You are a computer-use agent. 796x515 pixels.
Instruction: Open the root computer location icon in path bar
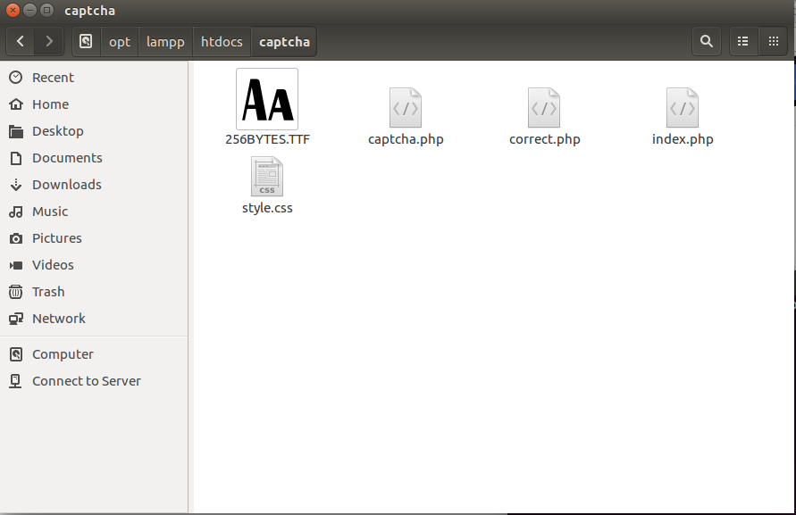click(x=87, y=41)
